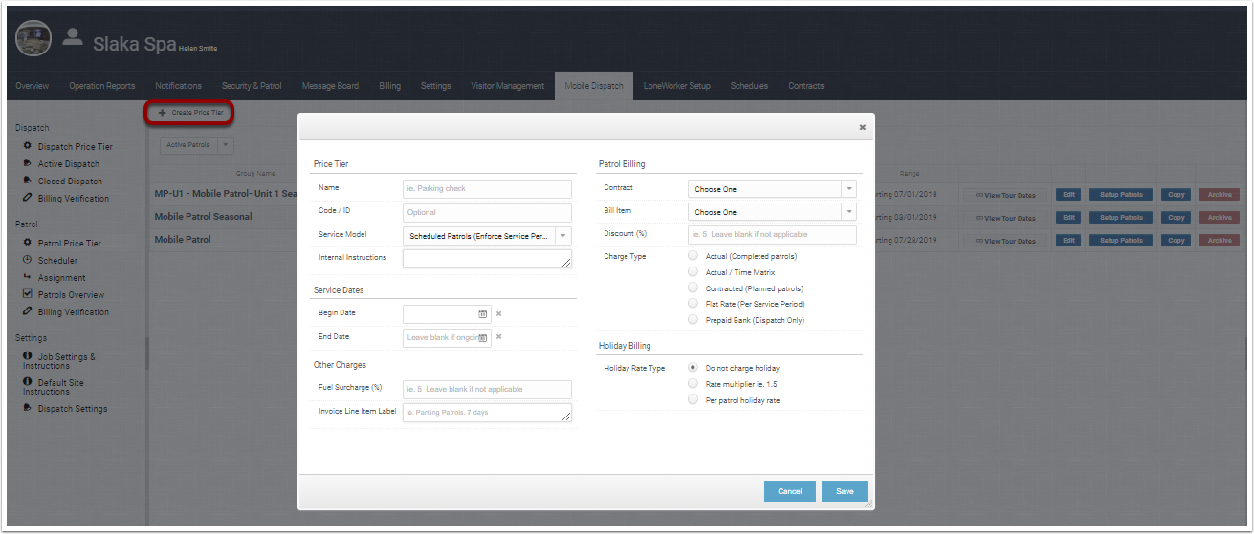Click the arrow icon beside Assignment
This screenshot has height=534, width=1254.
click(x=28, y=277)
